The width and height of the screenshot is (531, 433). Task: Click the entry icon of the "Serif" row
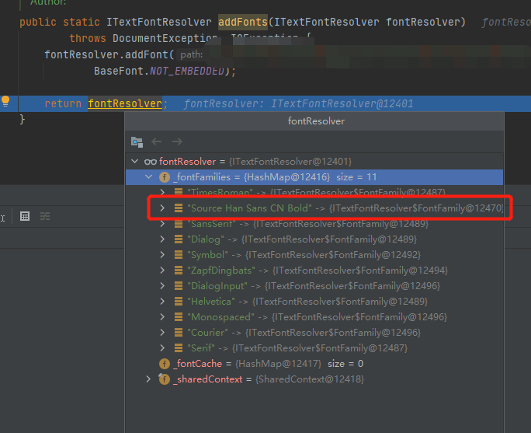pyautogui.click(x=179, y=348)
